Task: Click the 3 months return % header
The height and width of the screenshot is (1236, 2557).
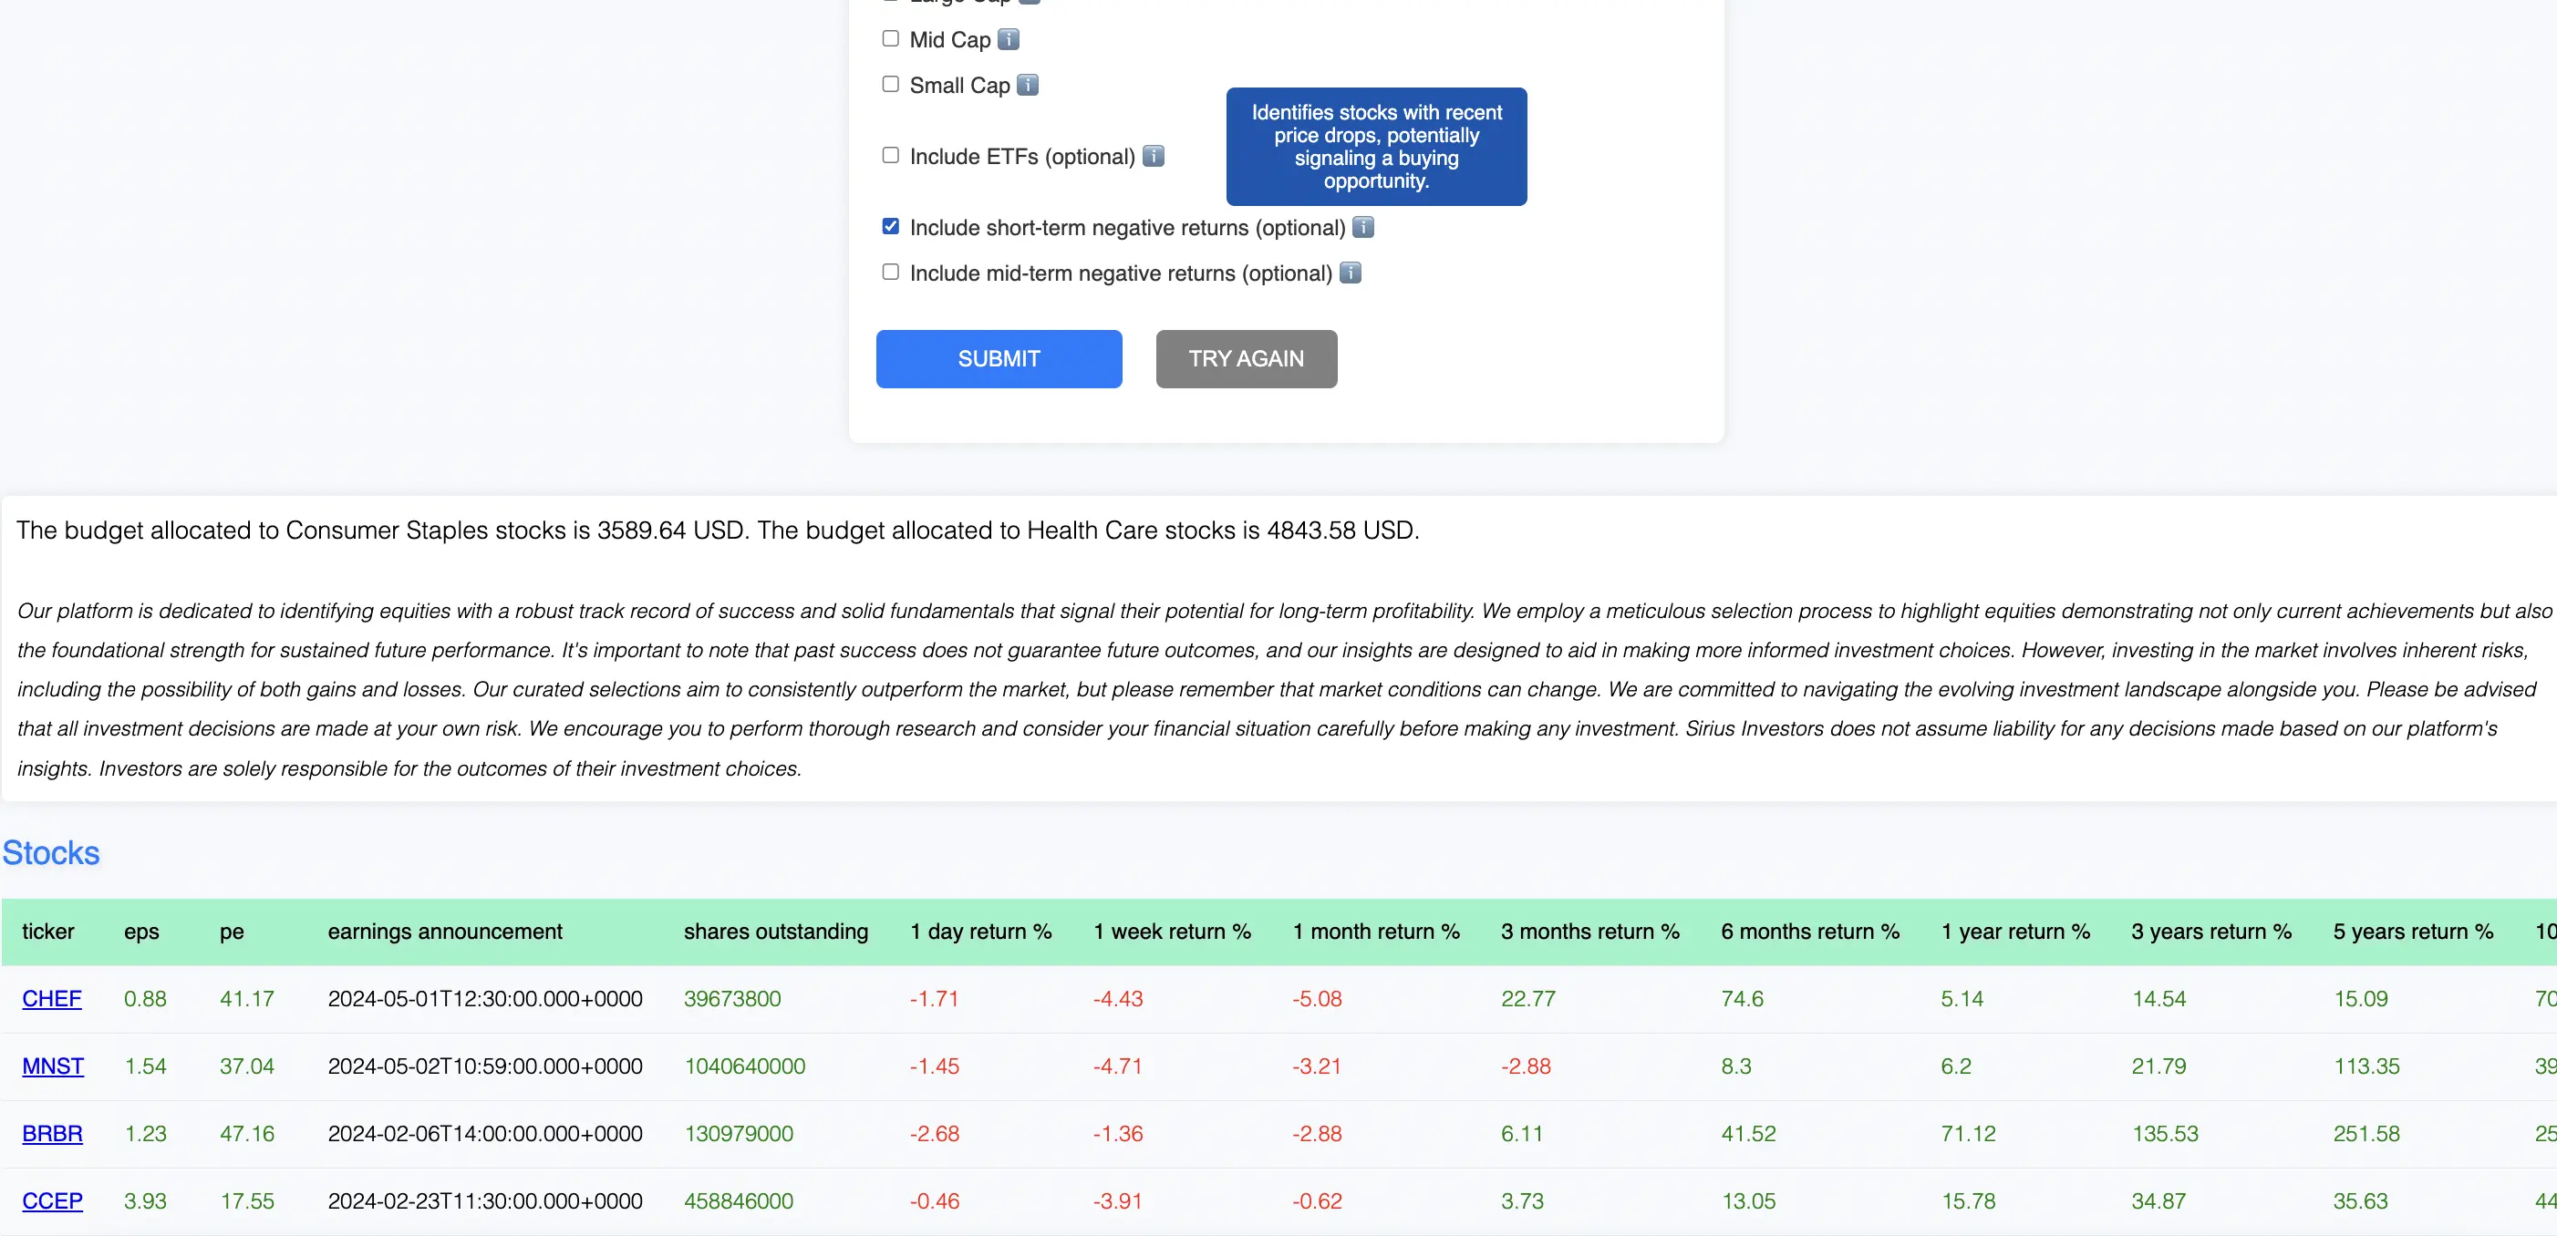Action: pyautogui.click(x=1590, y=932)
